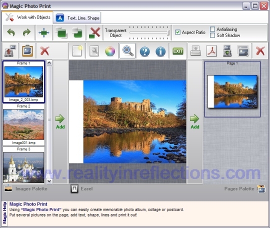Send object to back icon

77,32
